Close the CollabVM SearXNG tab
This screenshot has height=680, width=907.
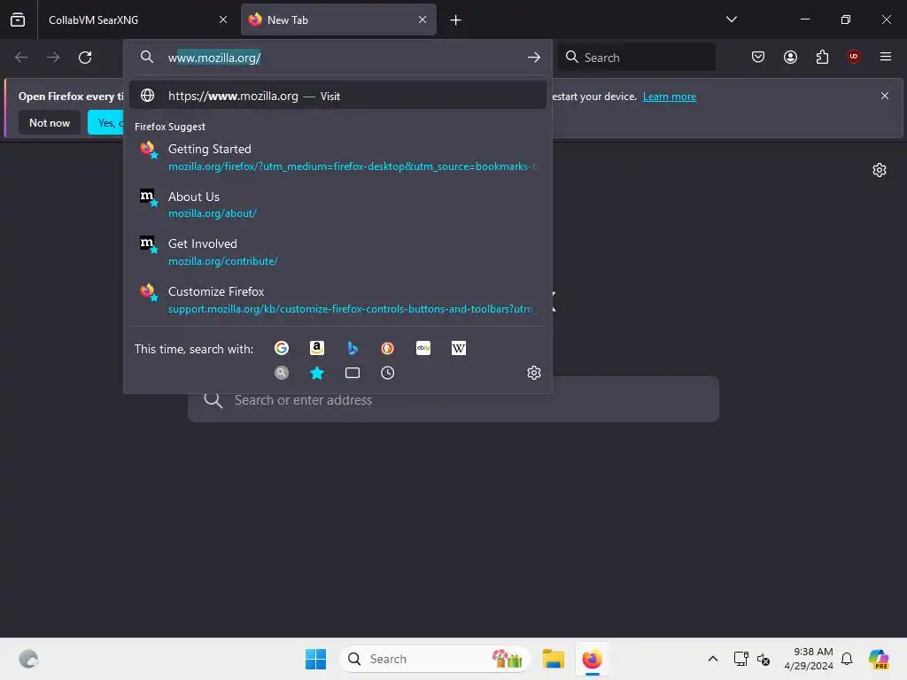point(223,19)
